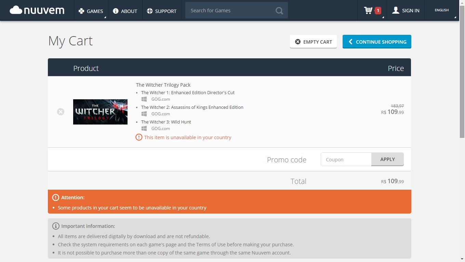The image size is (465, 262).
Task: Expand the cart dropdown corner arrow
Action: tap(383, 17)
